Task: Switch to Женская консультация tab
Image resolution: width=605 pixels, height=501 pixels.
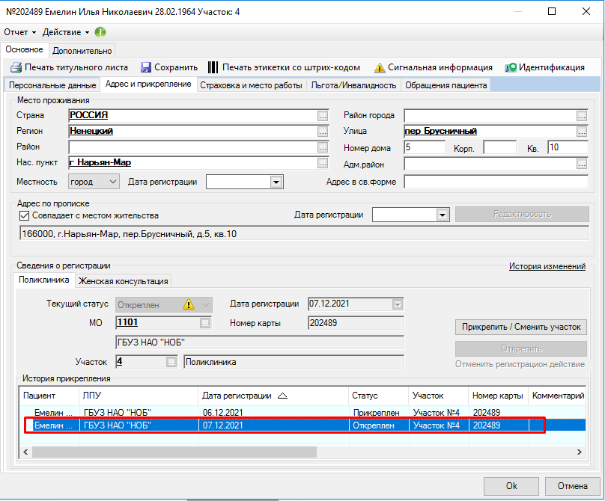Action: pyautogui.click(x=123, y=280)
